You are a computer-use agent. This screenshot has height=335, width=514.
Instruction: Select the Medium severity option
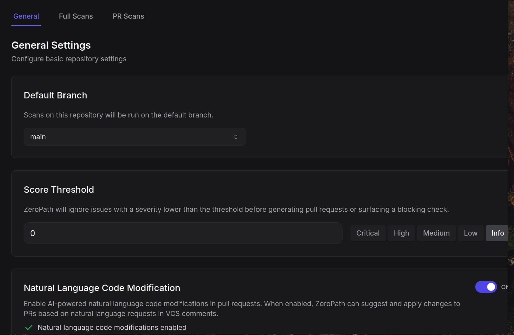pyautogui.click(x=436, y=233)
